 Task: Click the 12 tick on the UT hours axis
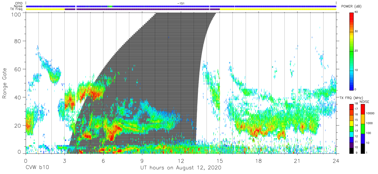[x=181, y=161]
